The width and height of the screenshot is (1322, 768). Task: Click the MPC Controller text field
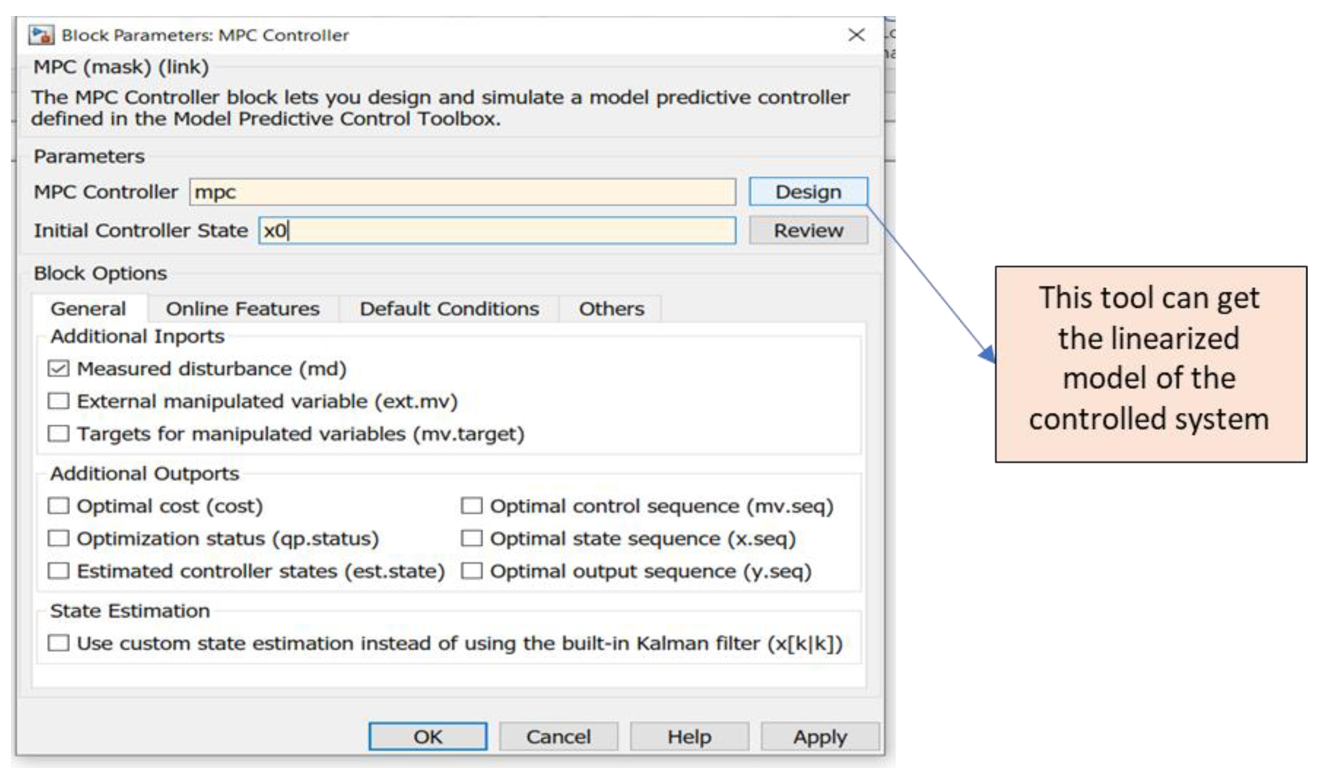coord(462,192)
